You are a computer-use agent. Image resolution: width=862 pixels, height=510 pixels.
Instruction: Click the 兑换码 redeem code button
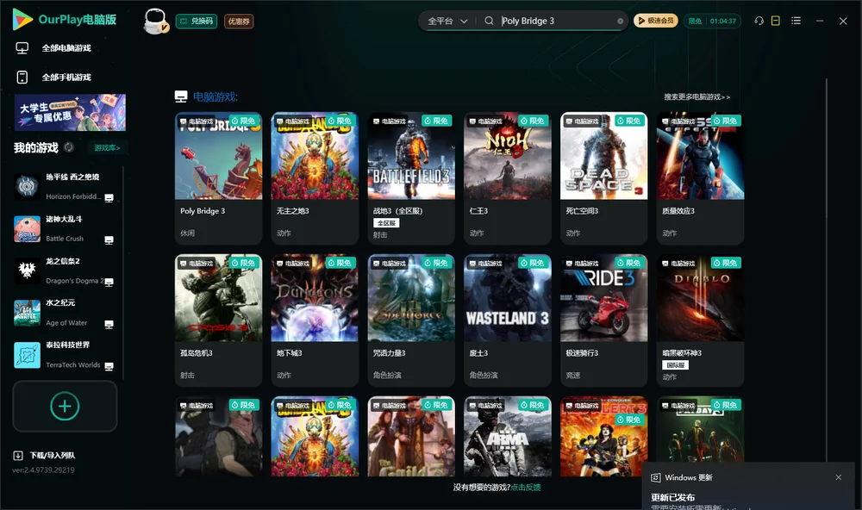(x=197, y=21)
